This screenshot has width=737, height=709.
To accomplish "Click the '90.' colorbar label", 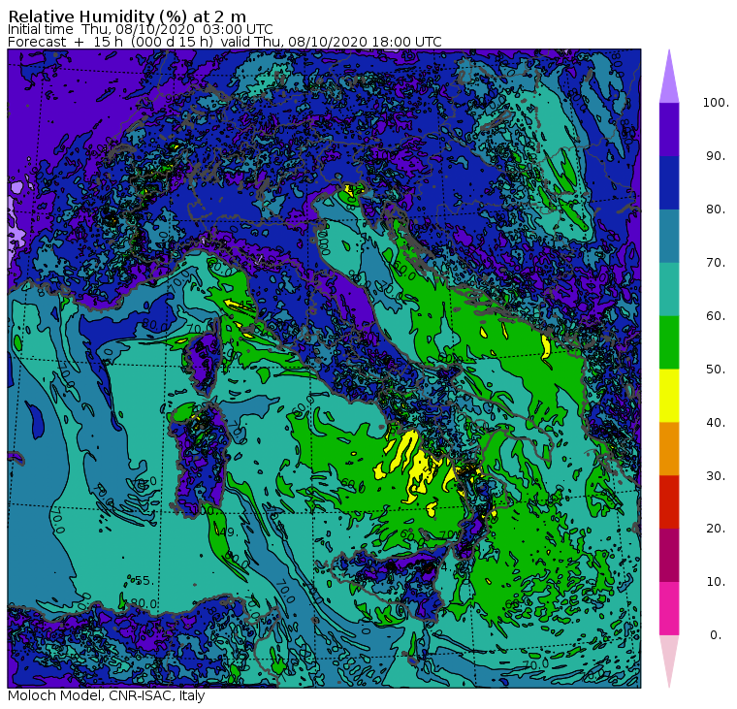I will tap(716, 155).
